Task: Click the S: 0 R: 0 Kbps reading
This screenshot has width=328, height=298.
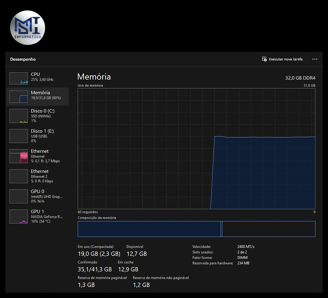Action: tap(42, 181)
